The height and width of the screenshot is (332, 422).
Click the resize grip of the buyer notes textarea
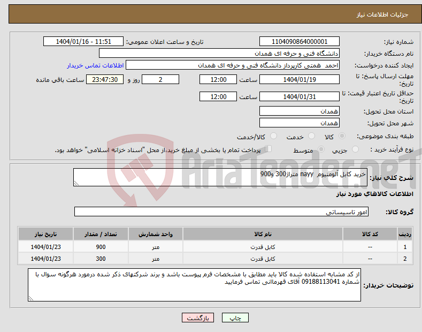pos(31,298)
